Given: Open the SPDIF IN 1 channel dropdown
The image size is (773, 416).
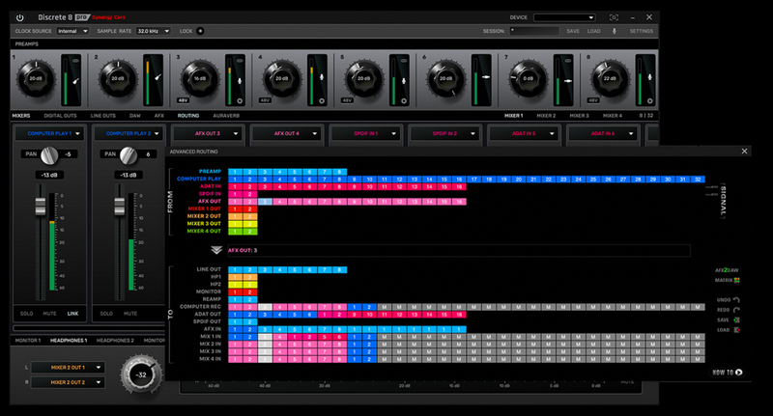Looking at the screenshot, I should (366, 133).
